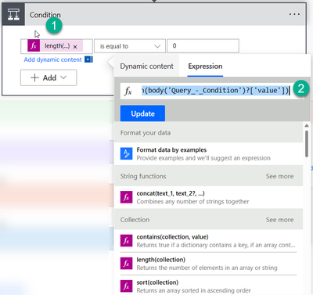313x295 pixels.
Task: Click the concat function fx icon
Action: click(x=126, y=197)
